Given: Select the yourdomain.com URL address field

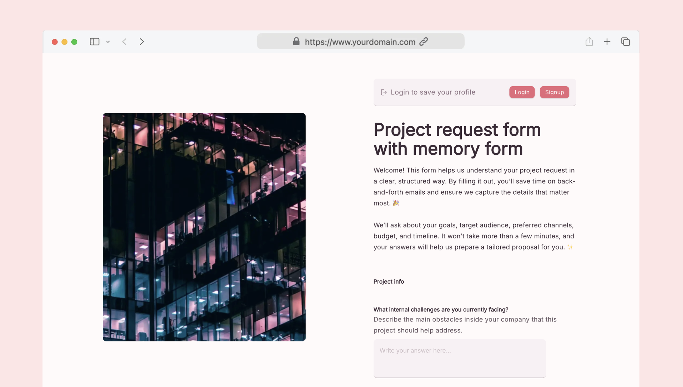Looking at the screenshot, I should pos(360,41).
